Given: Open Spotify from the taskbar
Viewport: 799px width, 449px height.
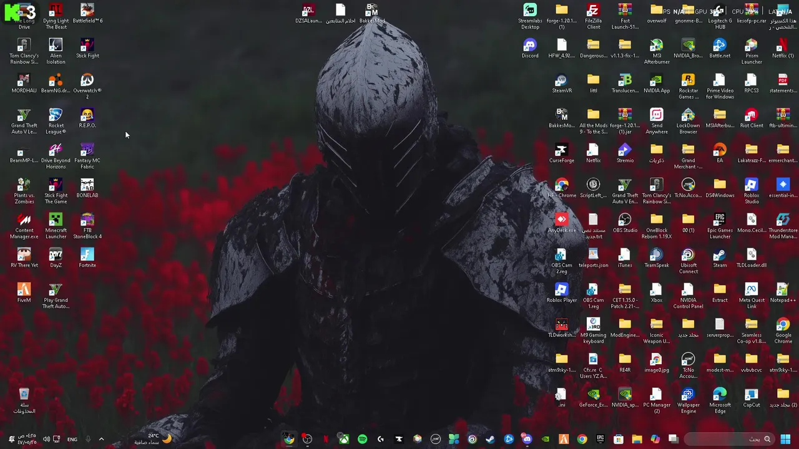Looking at the screenshot, I should coord(362,439).
